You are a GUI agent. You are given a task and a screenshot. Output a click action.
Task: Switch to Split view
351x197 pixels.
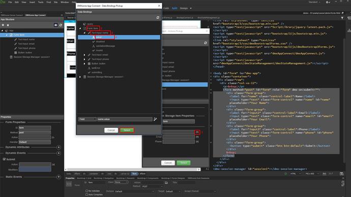174,8
